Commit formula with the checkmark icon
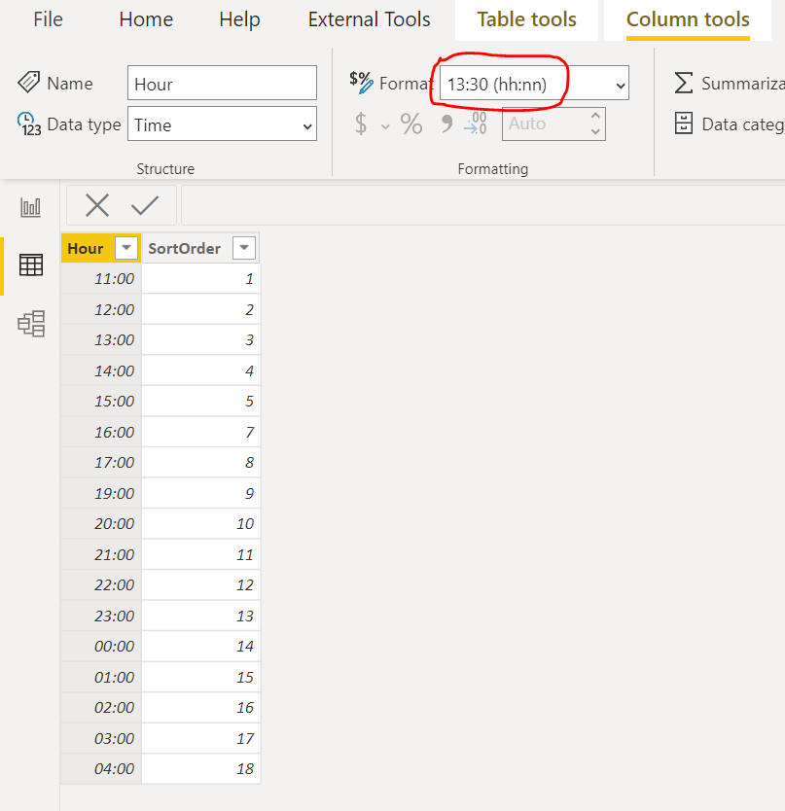 [x=145, y=205]
